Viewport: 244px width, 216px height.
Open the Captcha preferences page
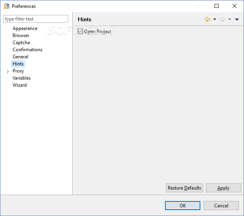coord(21,43)
